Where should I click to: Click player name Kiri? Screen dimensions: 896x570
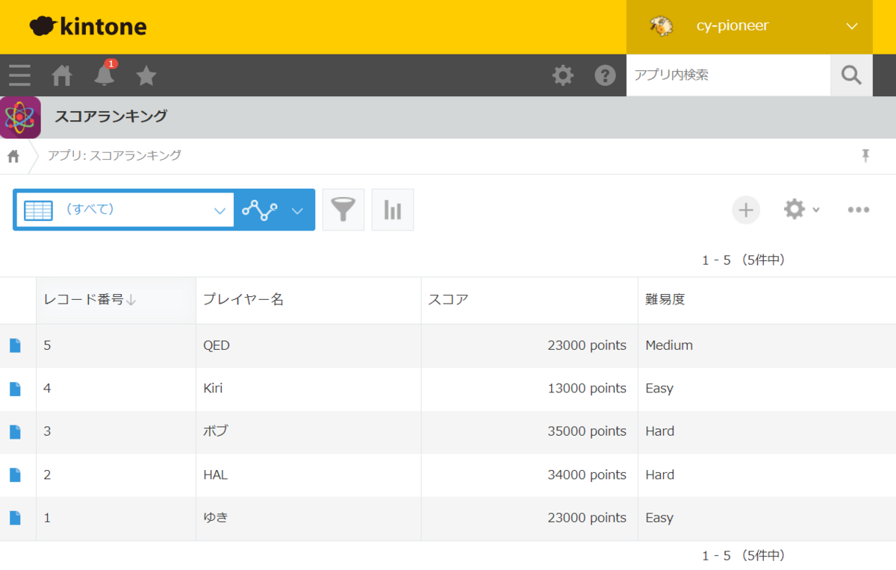(213, 389)
